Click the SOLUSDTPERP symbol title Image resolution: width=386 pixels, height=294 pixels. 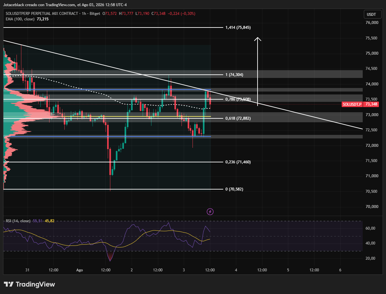click(x=42, y=14)
